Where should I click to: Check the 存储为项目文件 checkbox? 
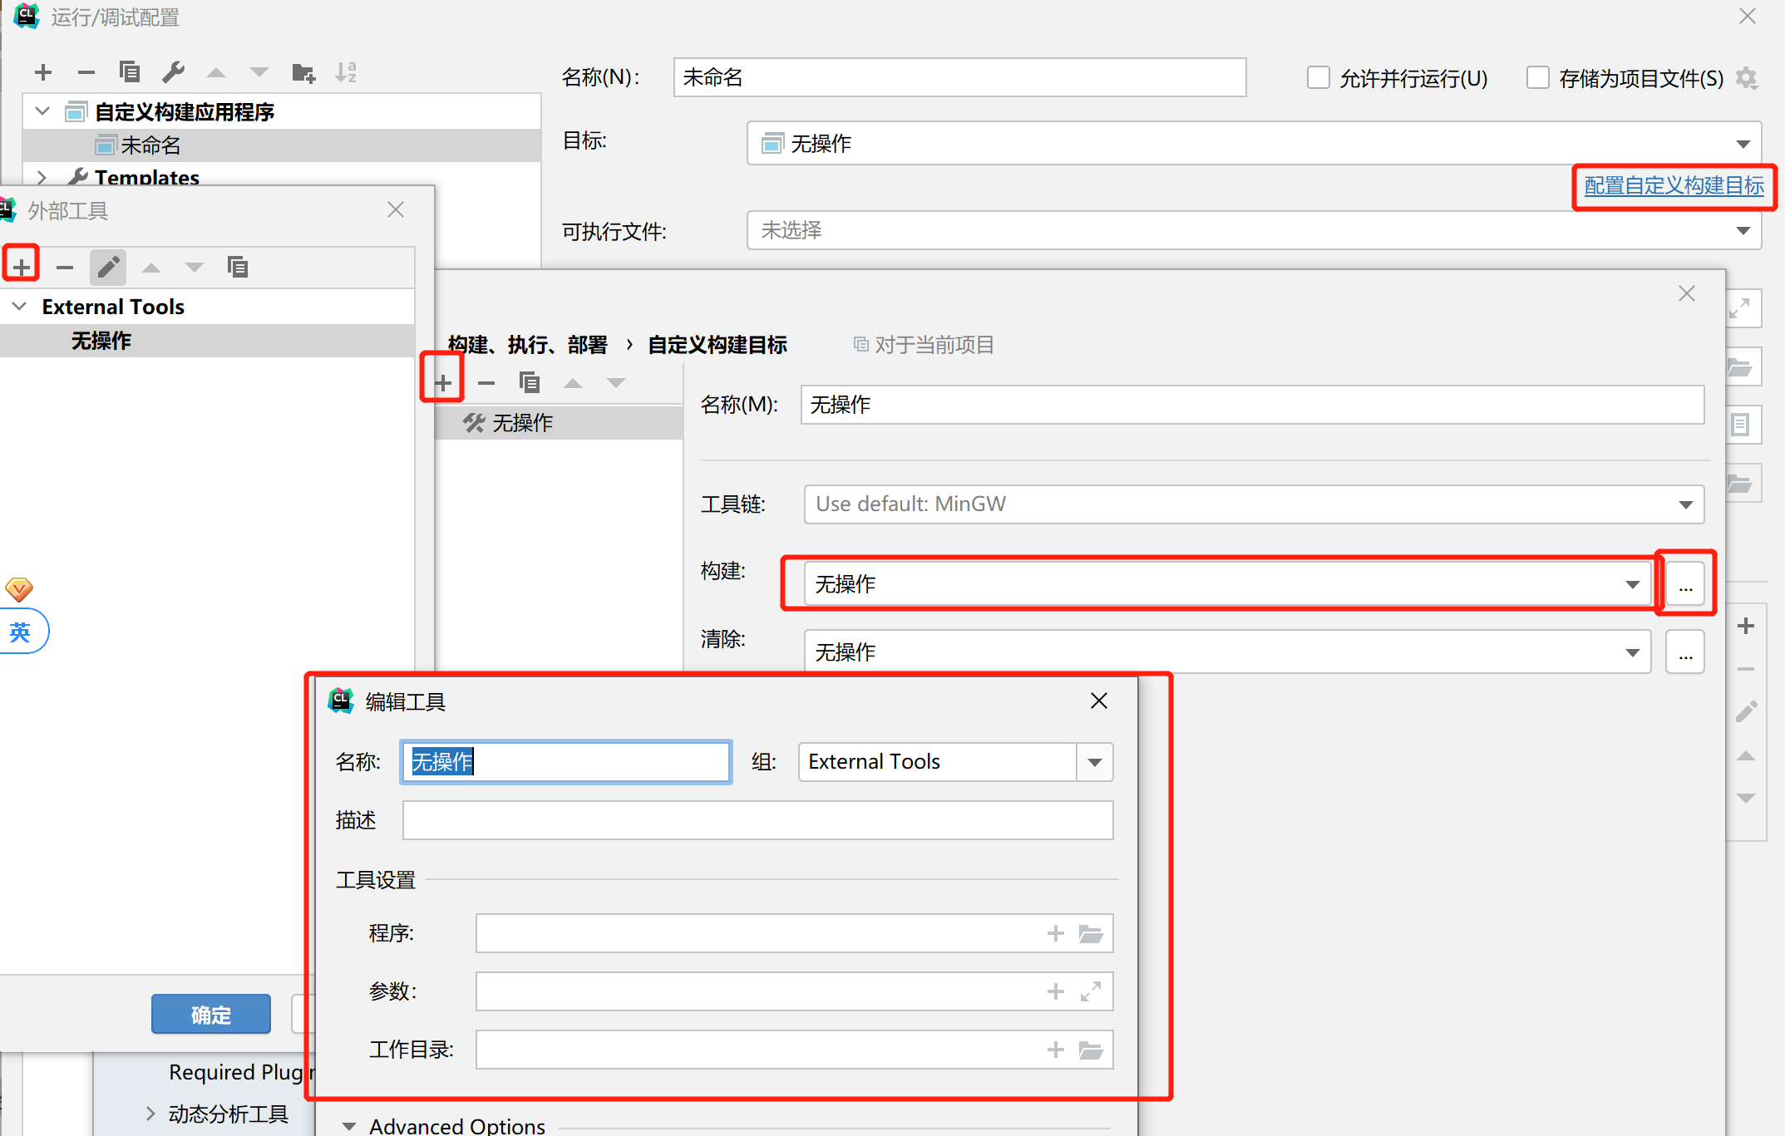click(x=1538, y=78)
